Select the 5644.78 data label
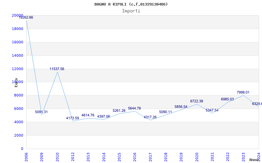Viewport: 262px width, 163px height. (134, 109)
